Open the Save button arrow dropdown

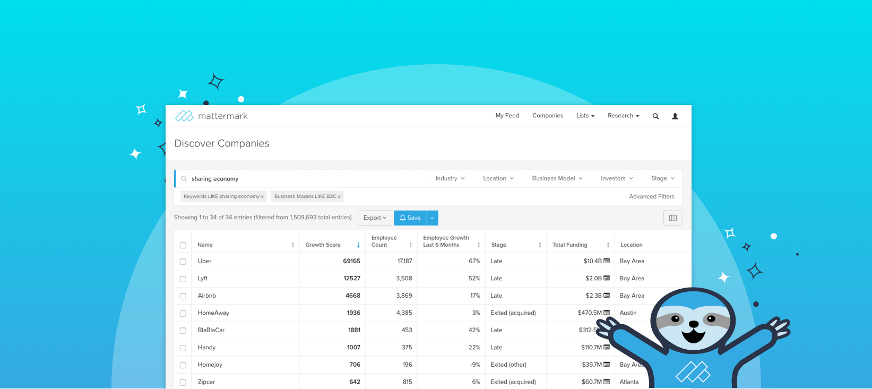pos(432,218)
